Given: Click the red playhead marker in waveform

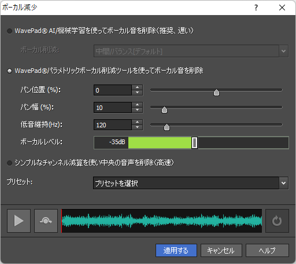Looking at the screenshot, I should [62, 221].
